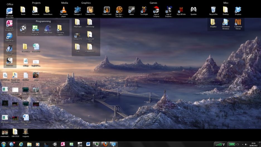Select the Programming fence title
Image resolution: width=261 pixels, height=147 pixels.
coord(43,21)
